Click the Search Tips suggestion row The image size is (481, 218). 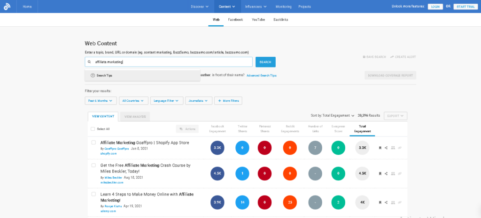pos(143,75)
